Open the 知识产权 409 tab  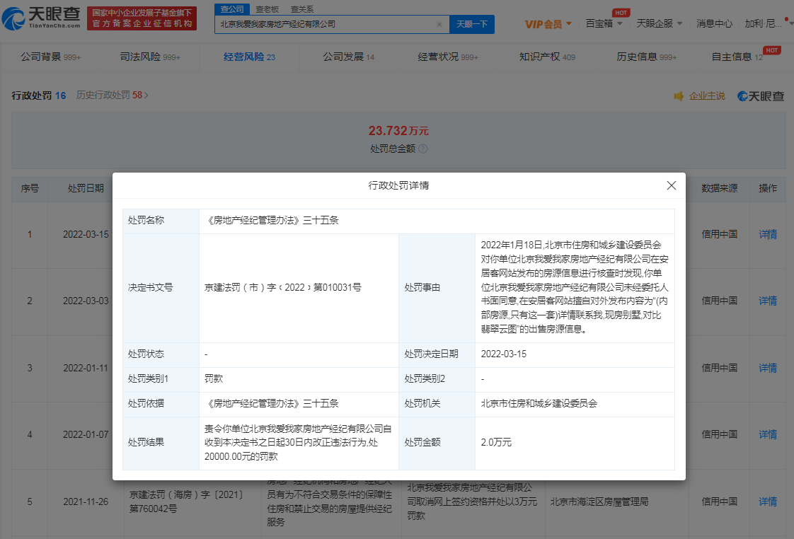pos(547,57)
